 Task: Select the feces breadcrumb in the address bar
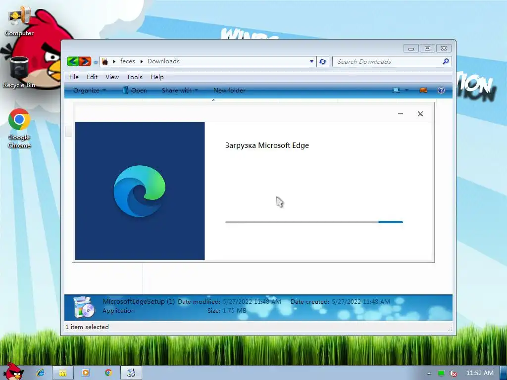click(x=127, y=61)
